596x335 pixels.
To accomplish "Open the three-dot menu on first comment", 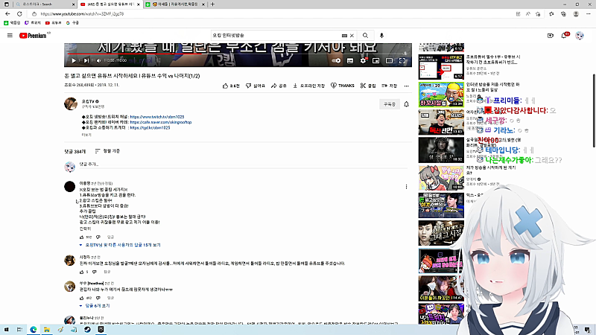I will click(x=406, y=187).
